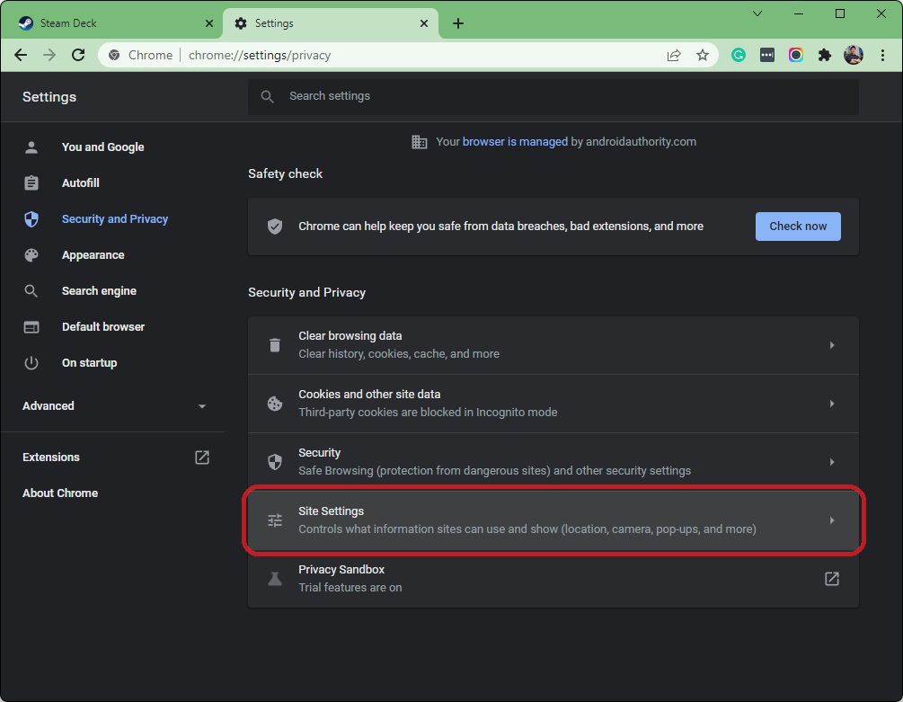Click the forward navigation arrow
The width and height of the screenshot is (903, 702).
tap(49, 56)
